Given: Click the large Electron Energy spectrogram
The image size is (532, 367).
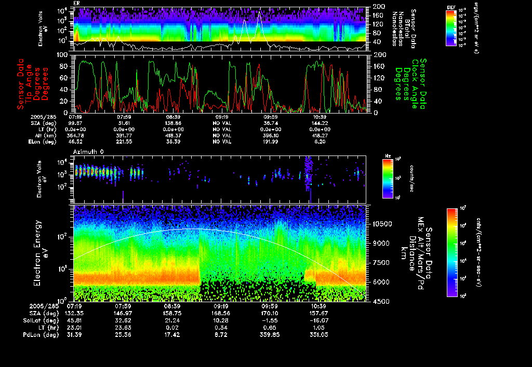Looking at the screenshot, I should pos(220,253).
